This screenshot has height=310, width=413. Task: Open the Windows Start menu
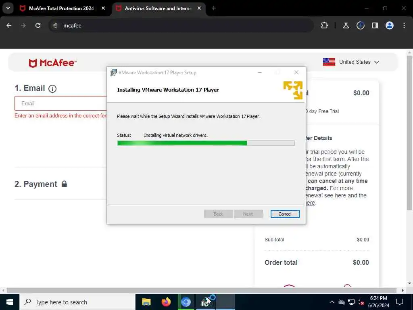coord(10,302)
